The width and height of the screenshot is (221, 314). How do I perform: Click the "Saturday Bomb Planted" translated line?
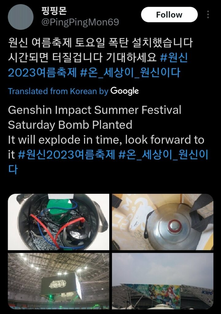[70, 125]
